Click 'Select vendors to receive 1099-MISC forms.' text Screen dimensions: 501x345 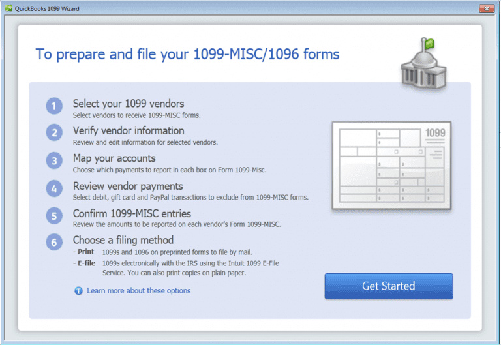click(137, 115)
